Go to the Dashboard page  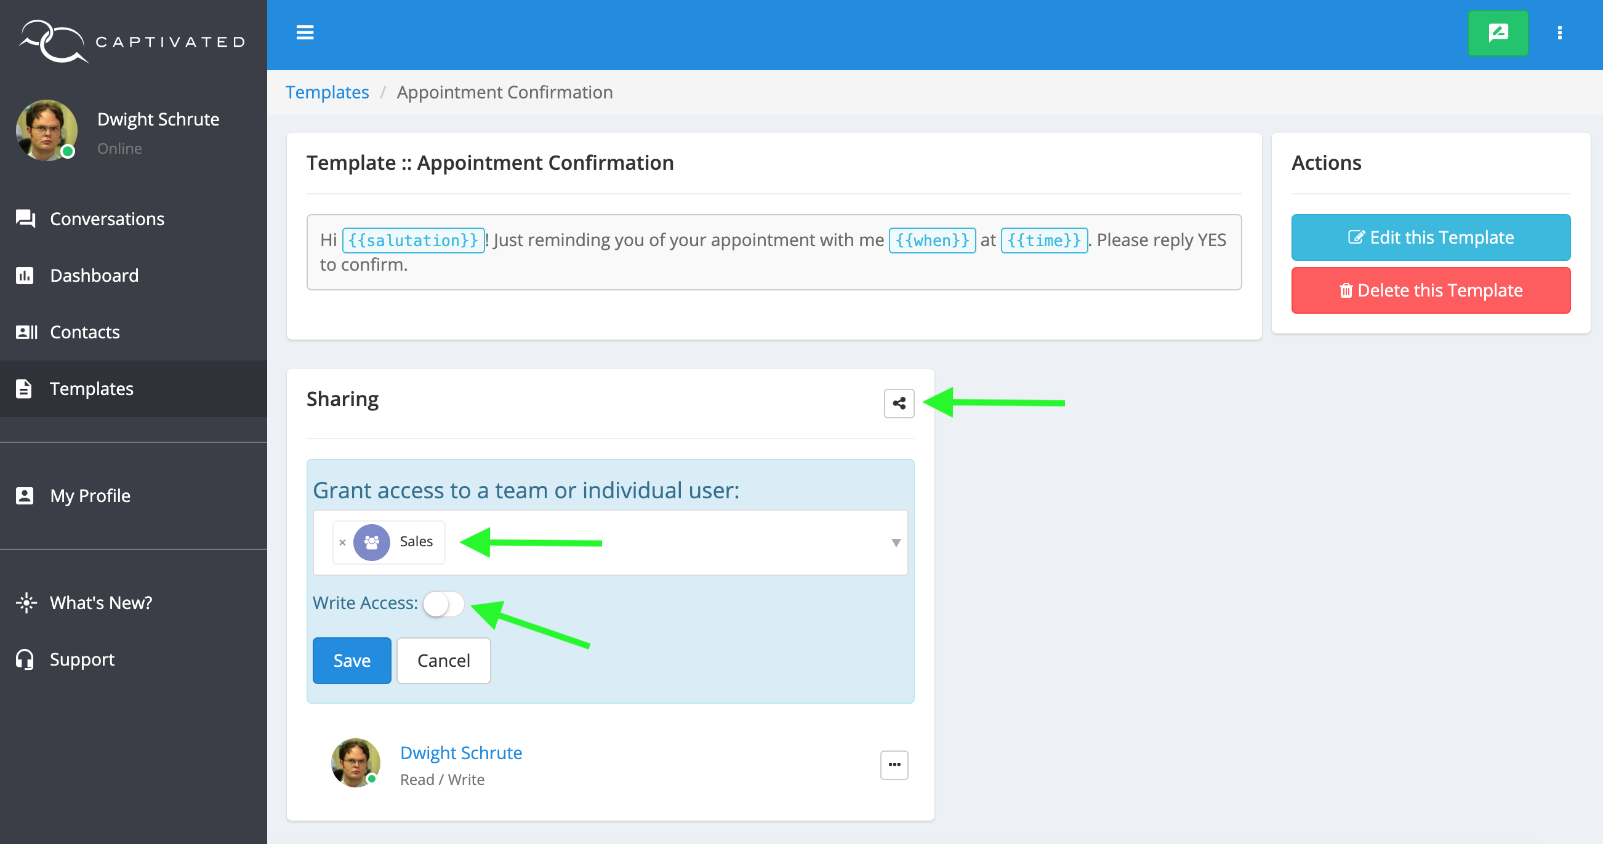tap(94, 276)
